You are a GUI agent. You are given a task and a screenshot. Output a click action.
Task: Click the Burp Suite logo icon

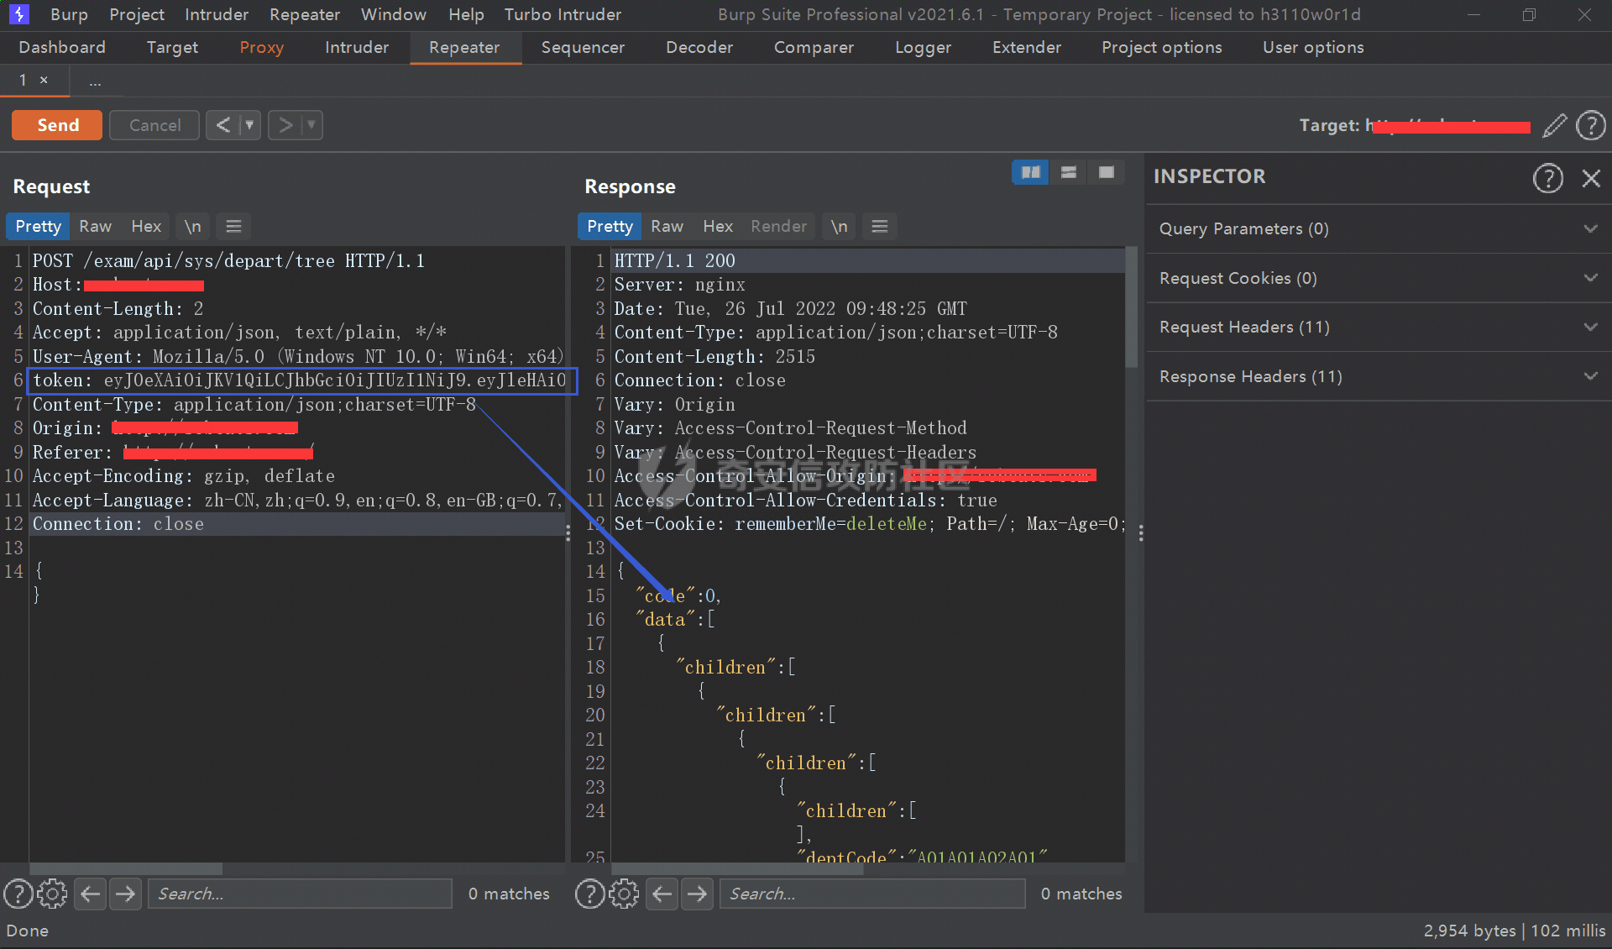coord(18,14)
